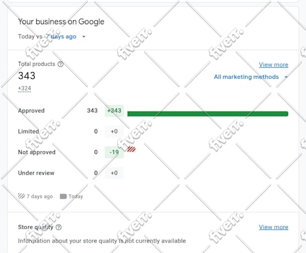Click the Store quality help icon

click(x=58, y=227)
